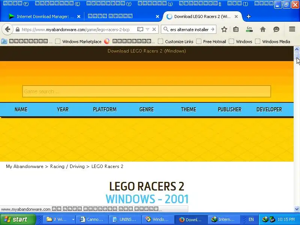Switch to the Windo... media player taskbar button
300x225 pixels.
(158, 219)
